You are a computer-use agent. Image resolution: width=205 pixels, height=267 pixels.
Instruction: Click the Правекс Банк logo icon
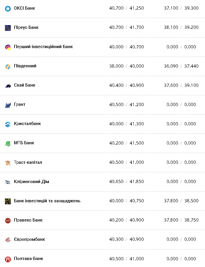pos(8,220)
